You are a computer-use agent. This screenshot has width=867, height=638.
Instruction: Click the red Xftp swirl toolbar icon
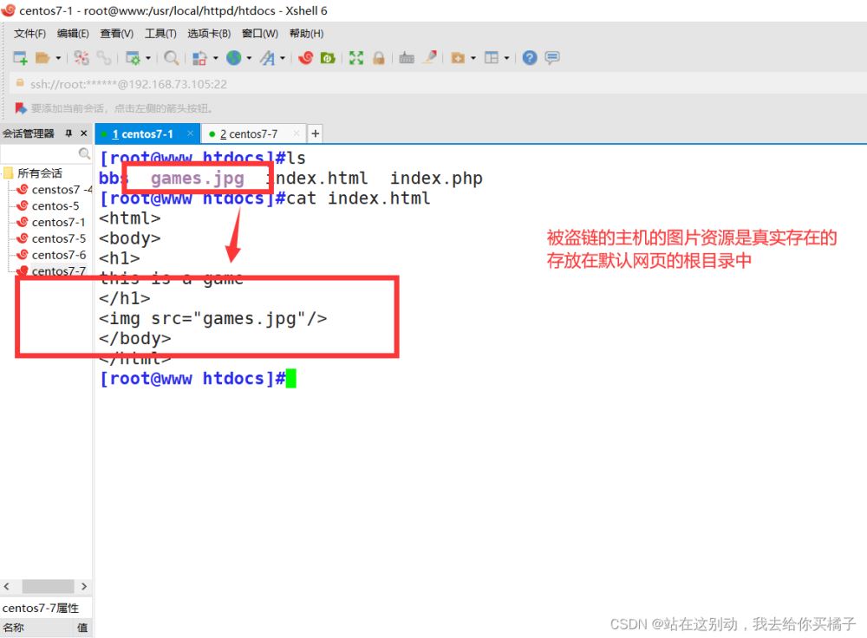[305, 58]
